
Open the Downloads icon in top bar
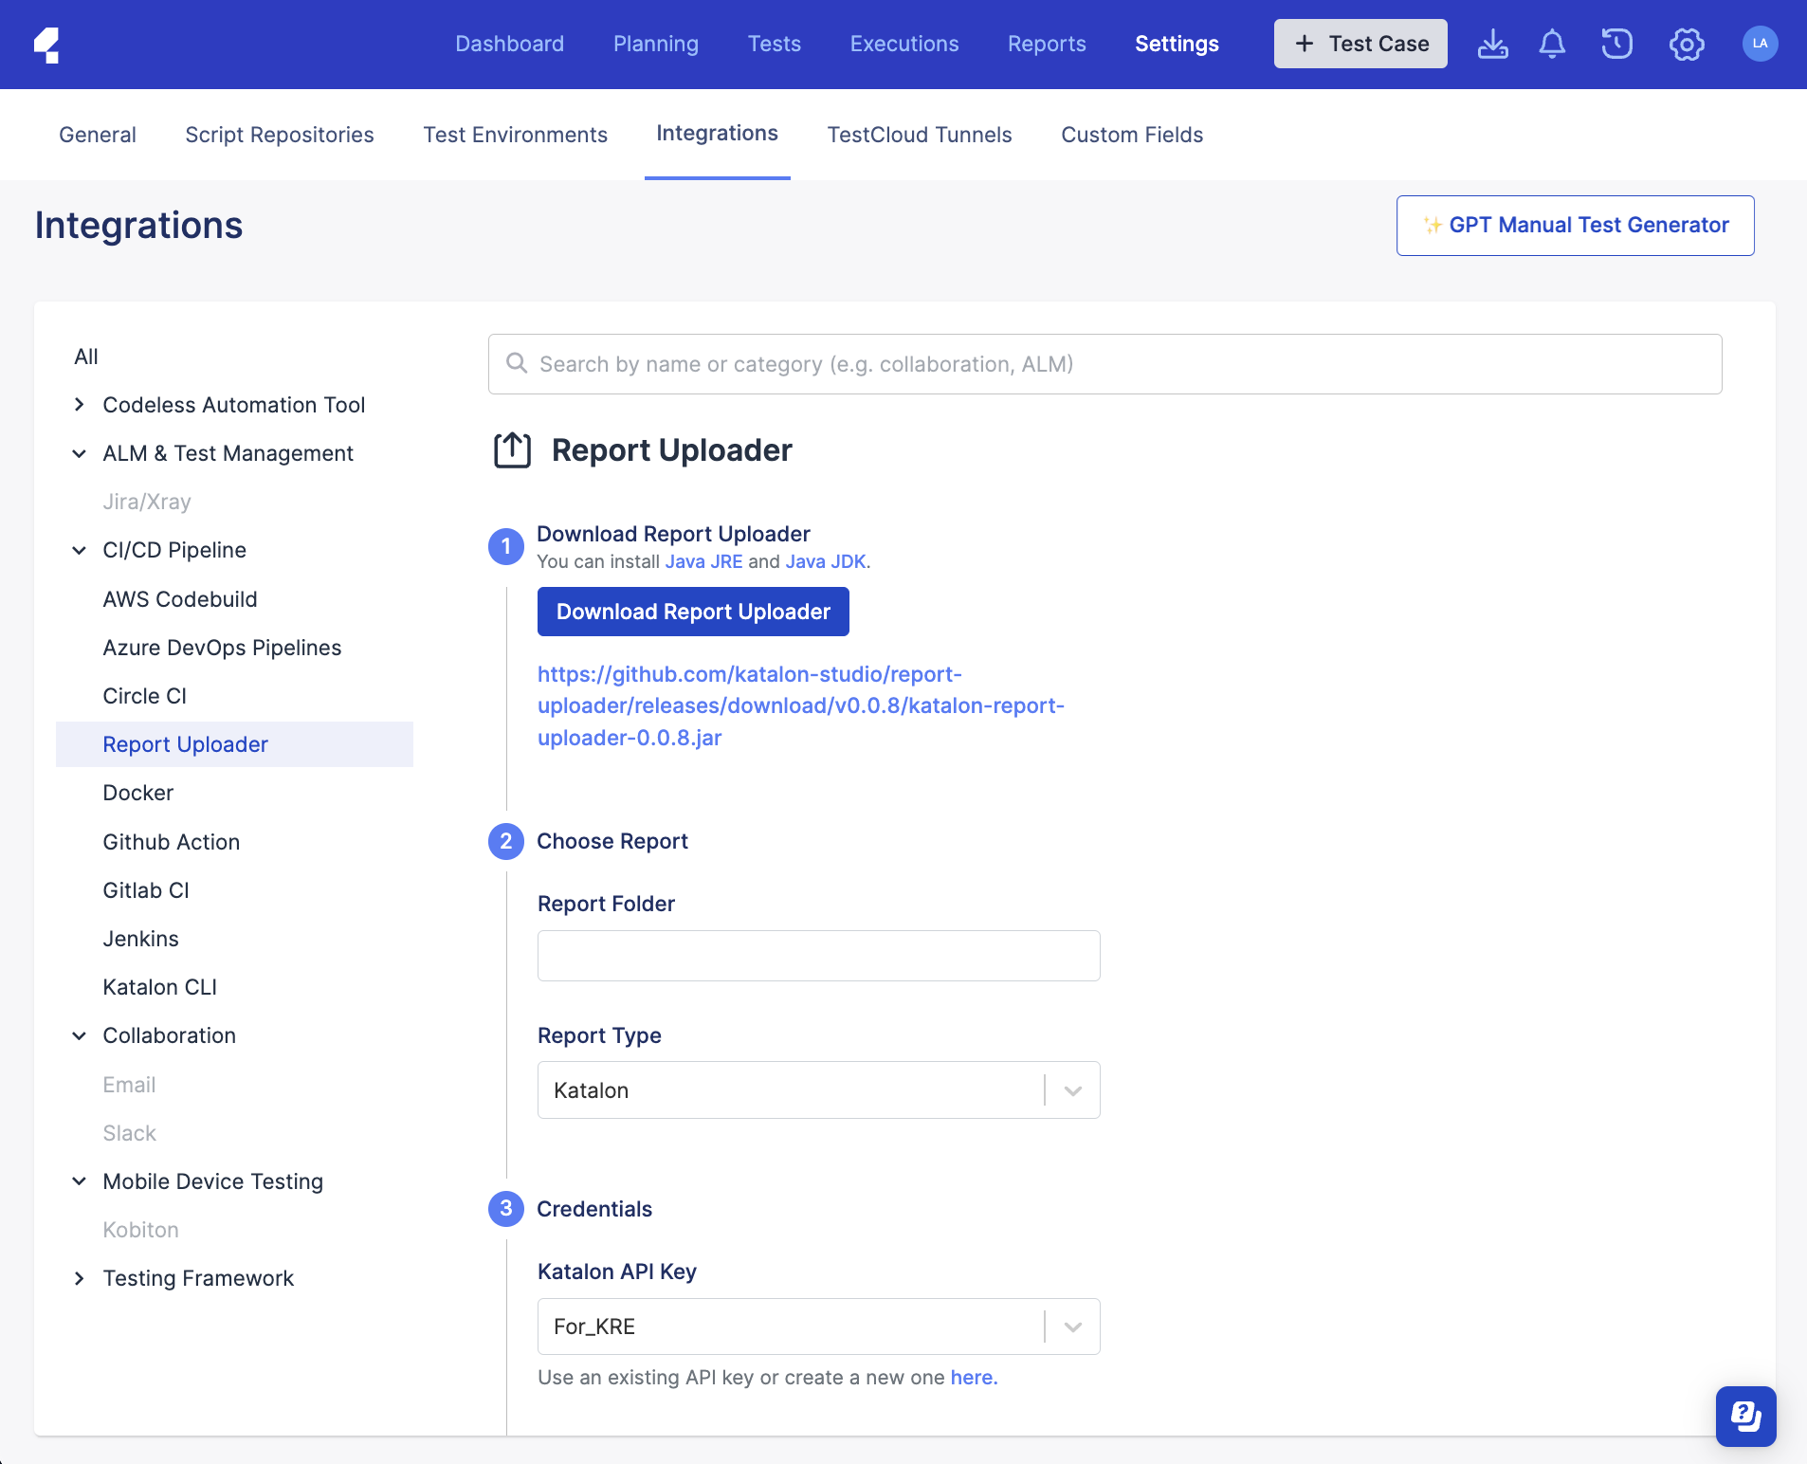pyautogui.click(x=1492, y=44)
